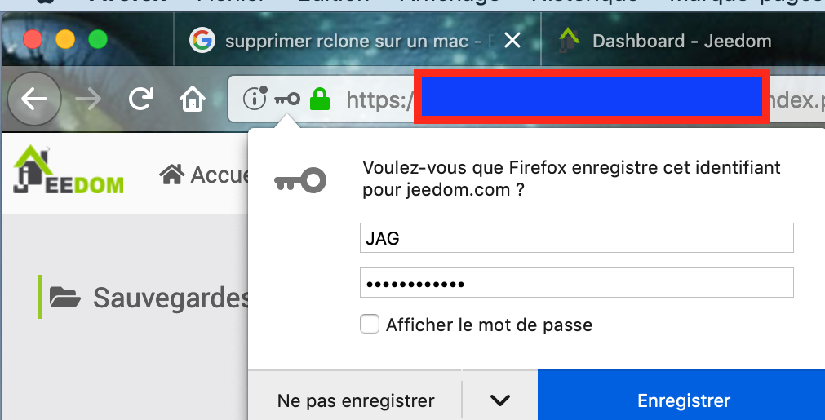The height and width of the screenshot is (420, 825).
Task: Click the key icon in the address bar
Action: tap(287, 99)
